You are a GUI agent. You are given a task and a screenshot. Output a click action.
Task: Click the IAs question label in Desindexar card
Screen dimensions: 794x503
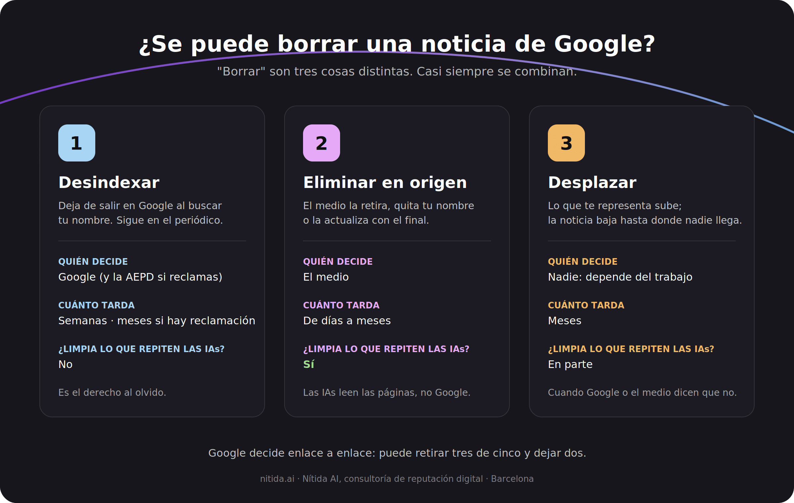pos(141,349)
